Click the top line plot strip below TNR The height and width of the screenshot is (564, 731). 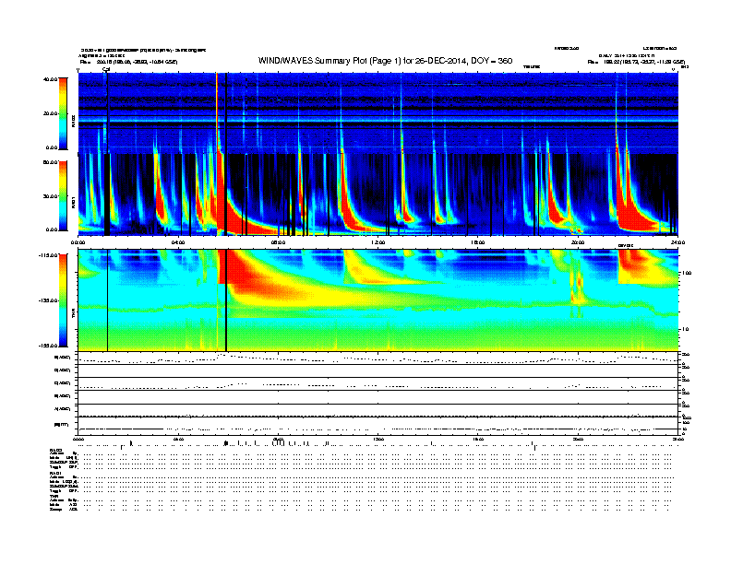pos(377,358)
